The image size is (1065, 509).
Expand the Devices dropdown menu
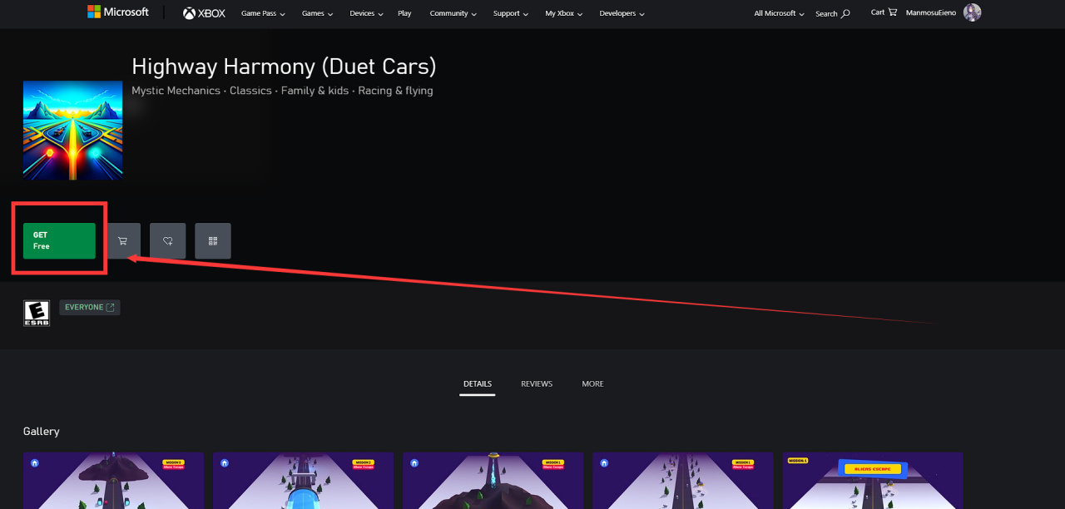coord(366,13)
